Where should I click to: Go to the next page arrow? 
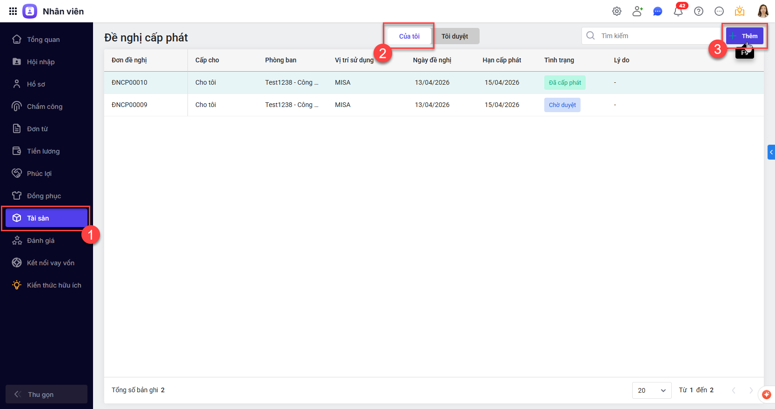[751, 390]
